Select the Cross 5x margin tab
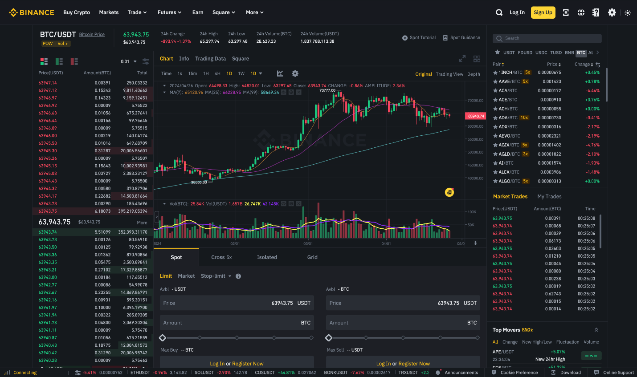Viewport: 637px width, 377px height. [221, 257]
